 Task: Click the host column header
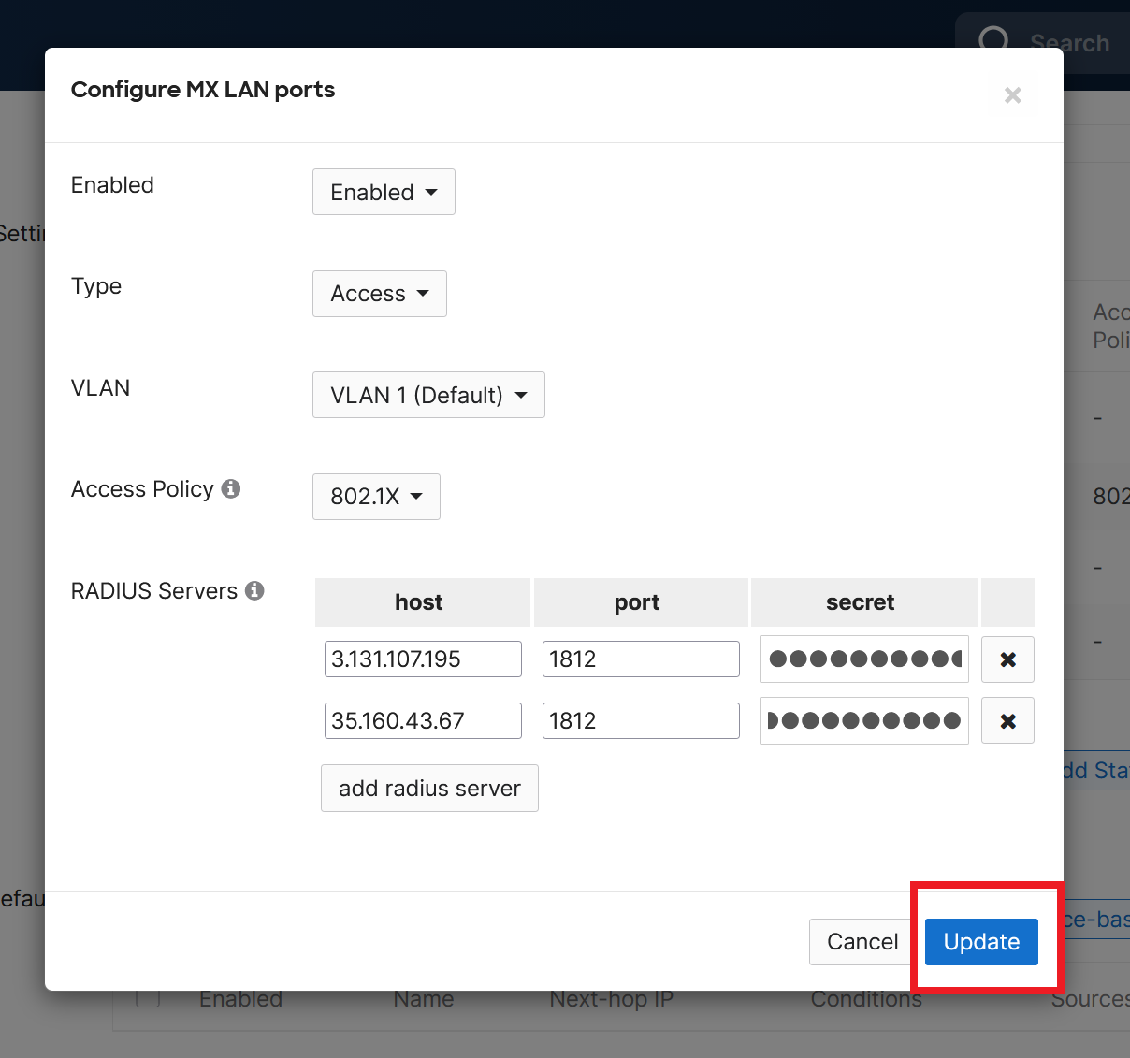pos(423,602)
